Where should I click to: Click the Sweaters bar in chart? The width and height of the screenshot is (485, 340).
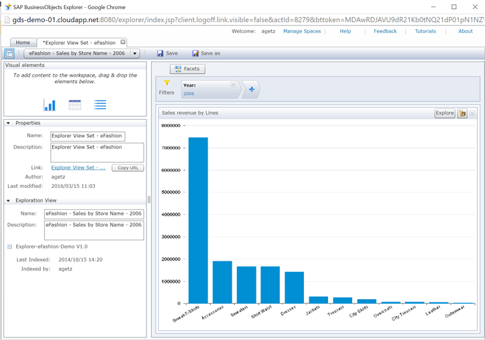[246, 285]
